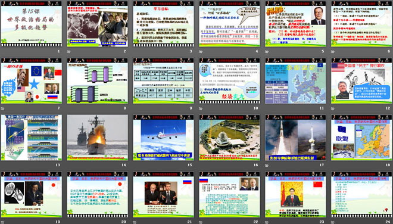
Task: Select slide 22 Russia text thumbnail
Action: point(230,194)
